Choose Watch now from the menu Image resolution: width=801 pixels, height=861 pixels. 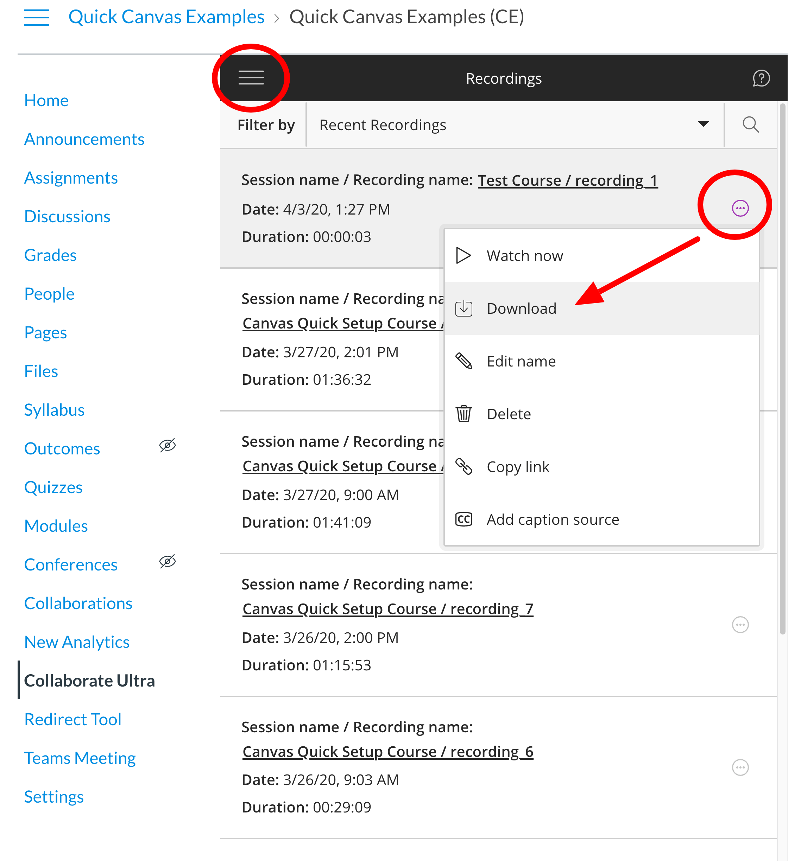601,256
